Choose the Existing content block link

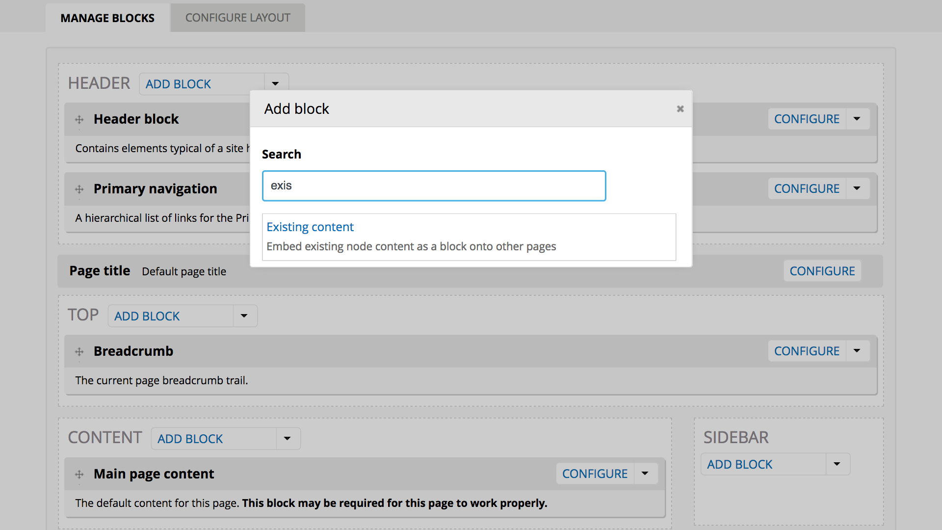pos(310,227)
